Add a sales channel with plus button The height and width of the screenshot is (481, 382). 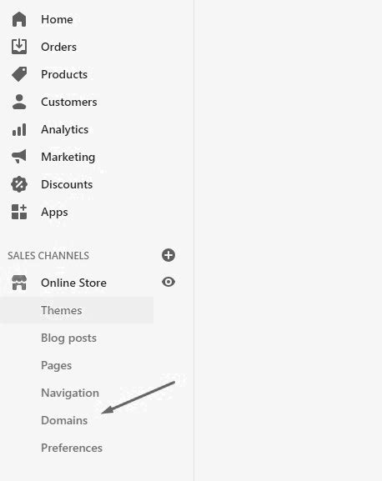(x=168, y=255)
